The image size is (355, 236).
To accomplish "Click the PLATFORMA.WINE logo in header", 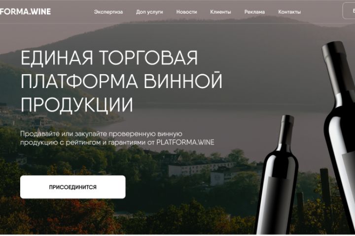I will coord(25,11).
